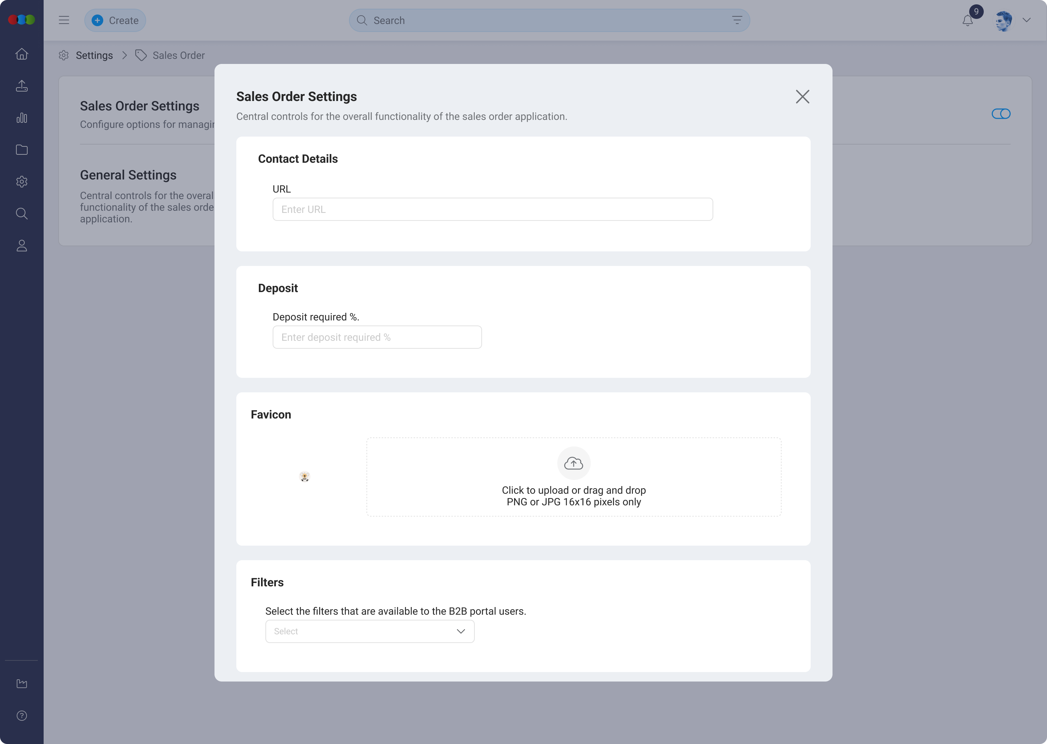Open the search filter options icon

click(737, 20)
